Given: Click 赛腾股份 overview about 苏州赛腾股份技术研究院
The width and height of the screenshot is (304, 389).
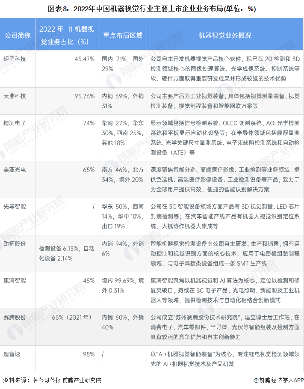Looking at the screenshot, I should click(225, 327).
